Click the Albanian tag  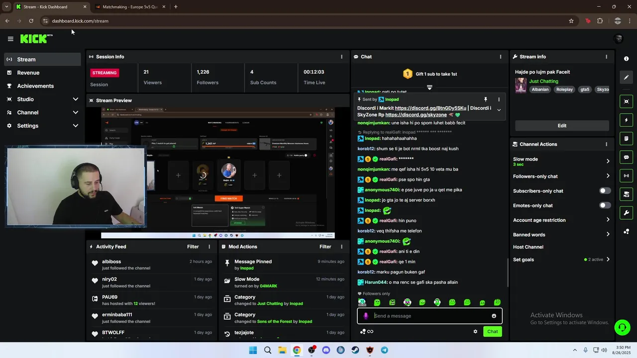[540, 89]
